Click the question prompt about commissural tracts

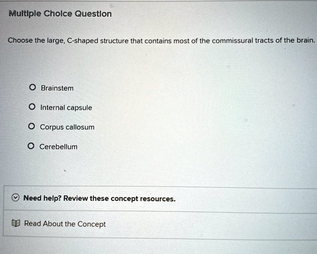[161, 40]
